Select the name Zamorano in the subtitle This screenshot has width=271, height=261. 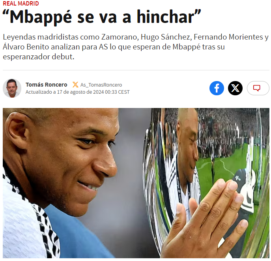120,37
